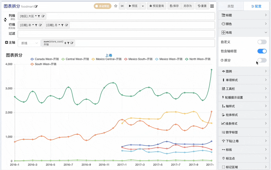Click the edit icon beside foodmart
Viewport: 271px width, 170px height.
tap(36, 6)
